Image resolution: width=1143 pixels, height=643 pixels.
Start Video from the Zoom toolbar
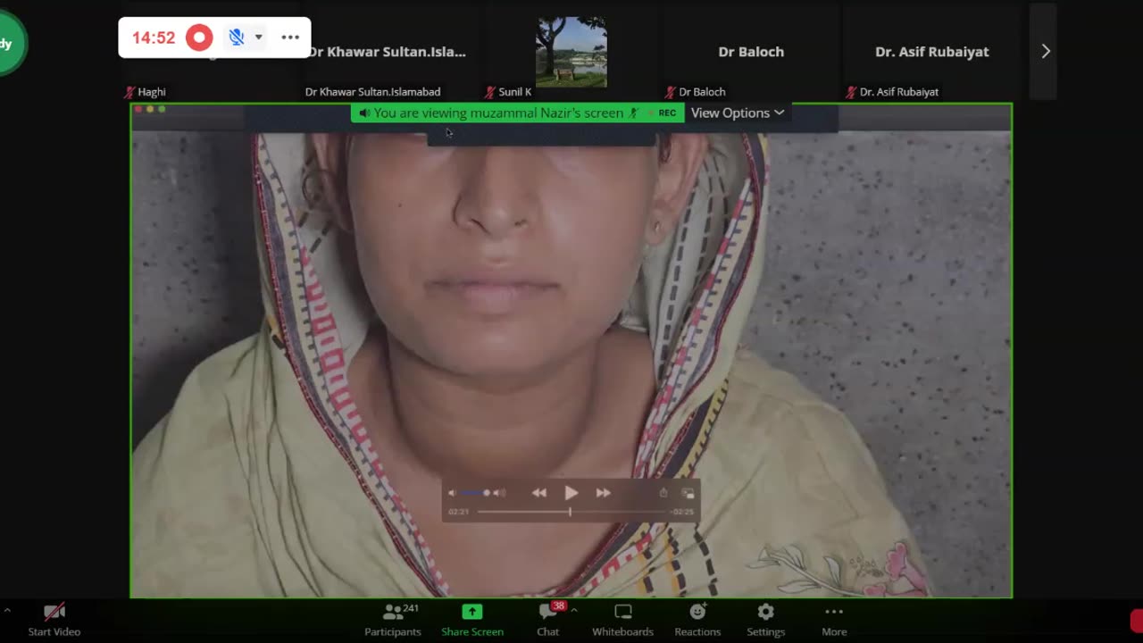point(54,619)
